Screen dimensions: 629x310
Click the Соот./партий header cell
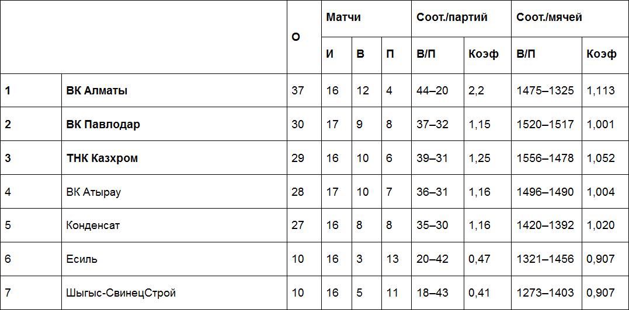click(451, 17)
